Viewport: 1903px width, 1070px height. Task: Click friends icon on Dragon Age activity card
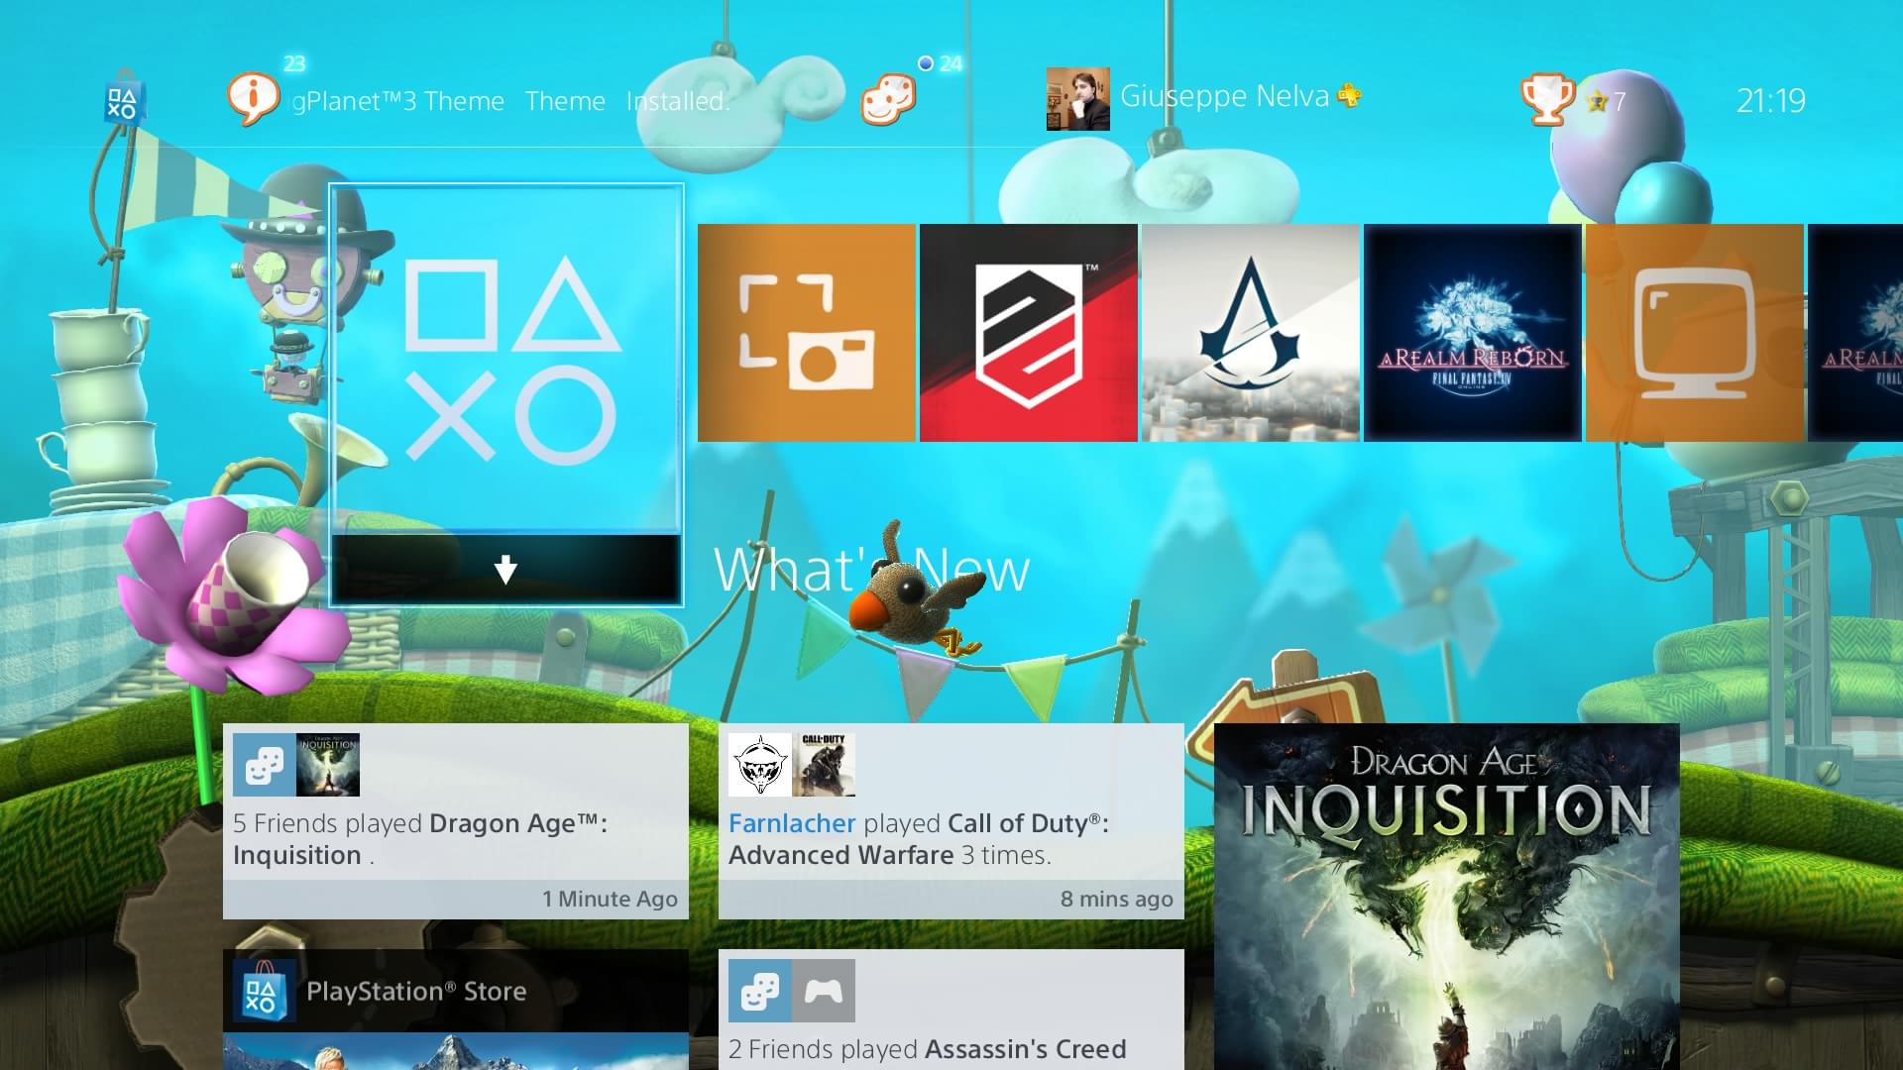click(x=264, y=765)
